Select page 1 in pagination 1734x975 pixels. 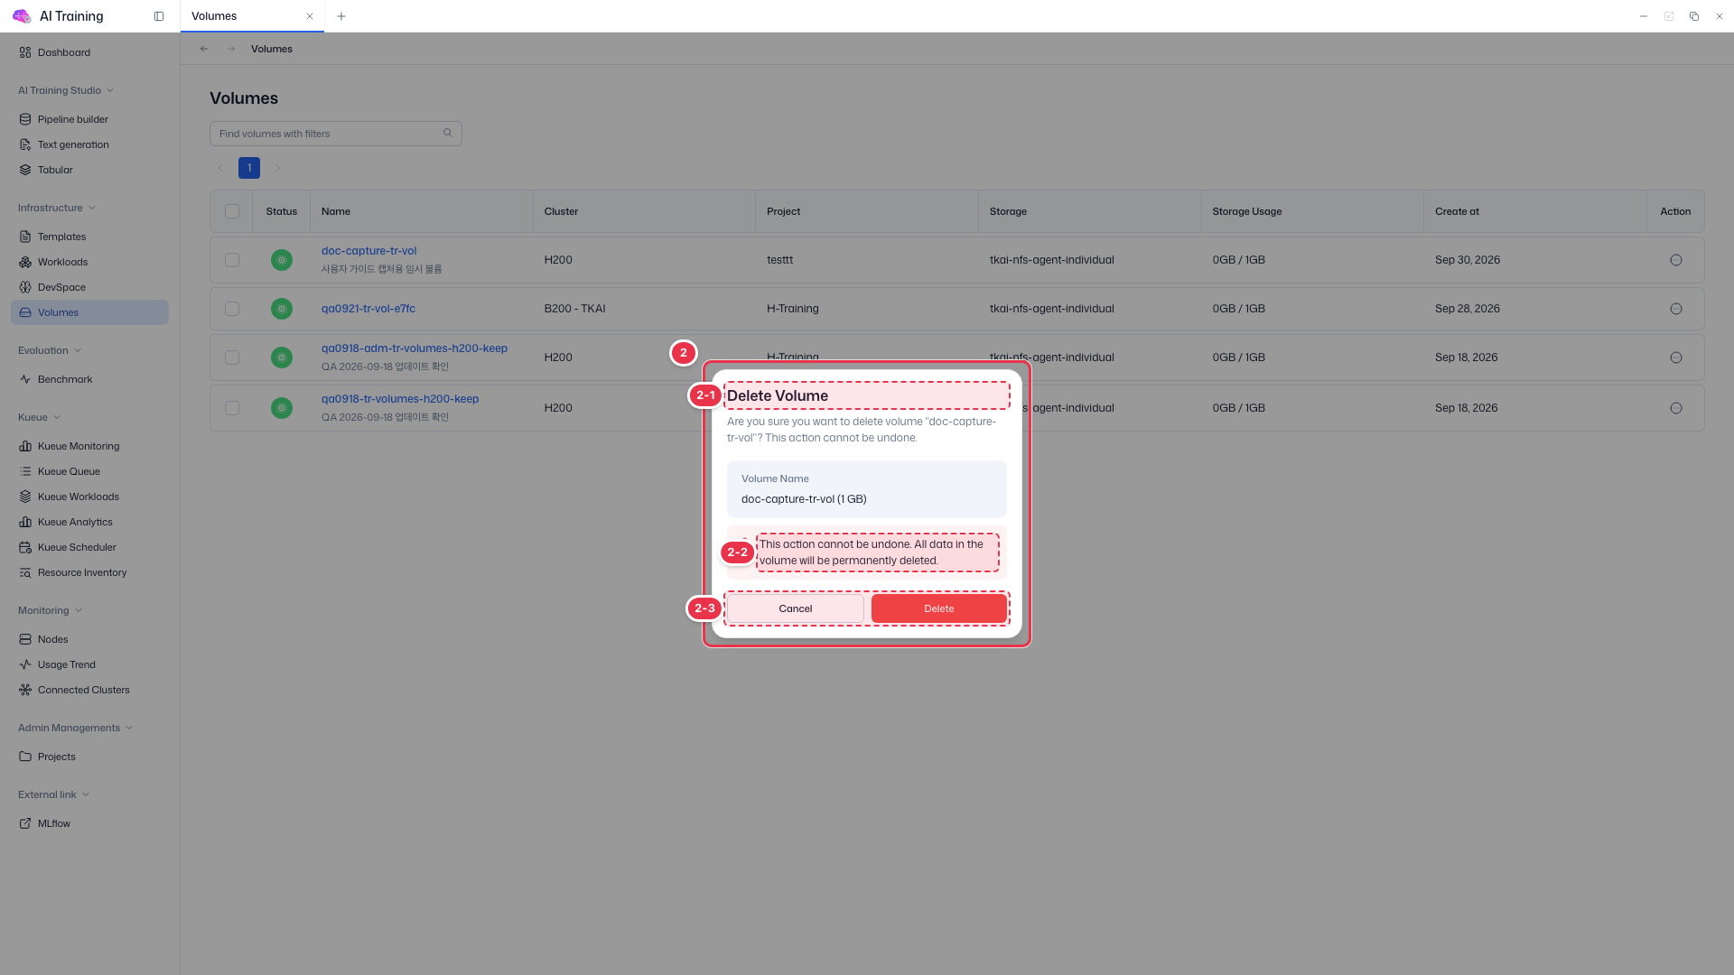click(x=249, y=168)
